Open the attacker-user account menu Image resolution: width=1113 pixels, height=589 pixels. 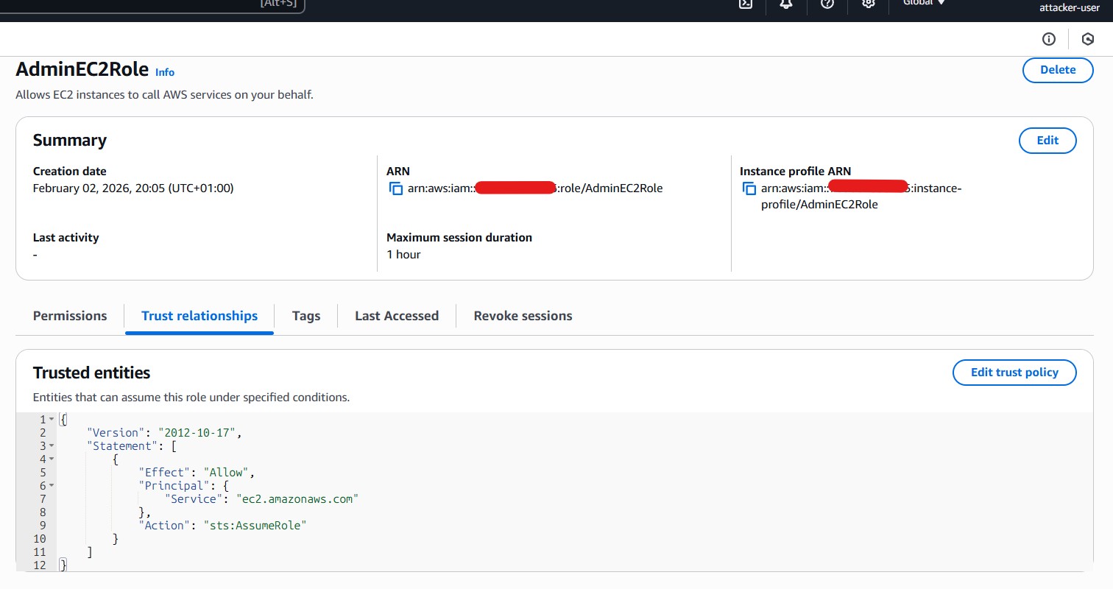[x=1070, y=8]
